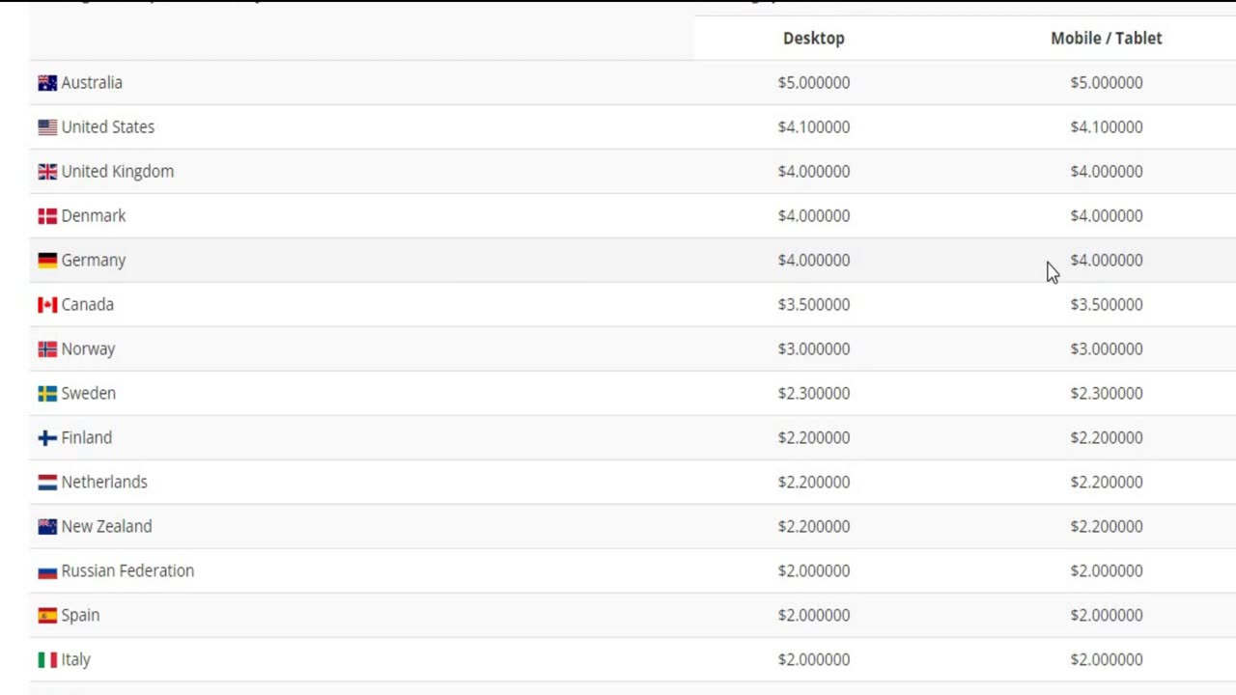1236x695 pixels.
Task: Select the Sweden flag icon
Action: pos(47,394)
